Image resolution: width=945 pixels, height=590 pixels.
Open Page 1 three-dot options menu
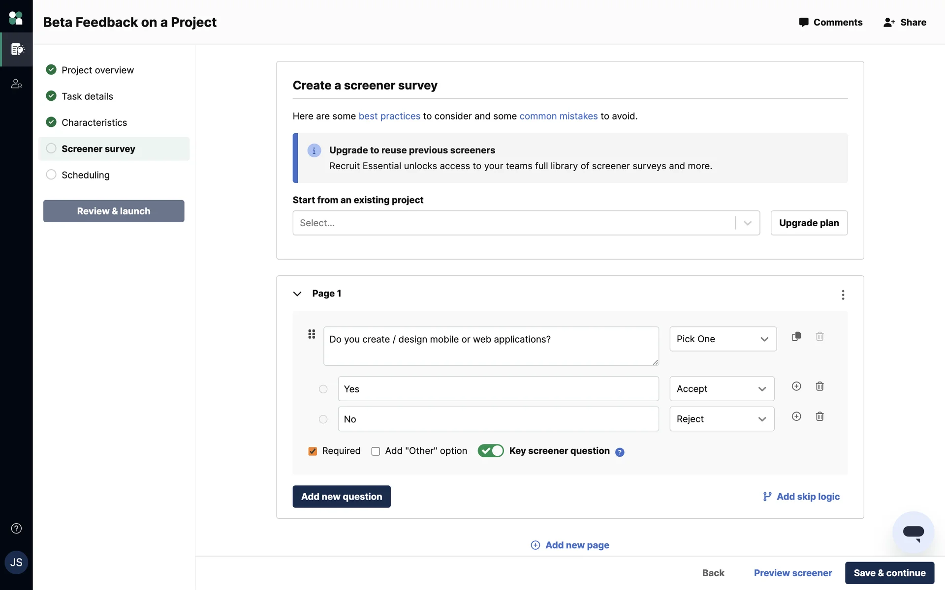[843, 295]
